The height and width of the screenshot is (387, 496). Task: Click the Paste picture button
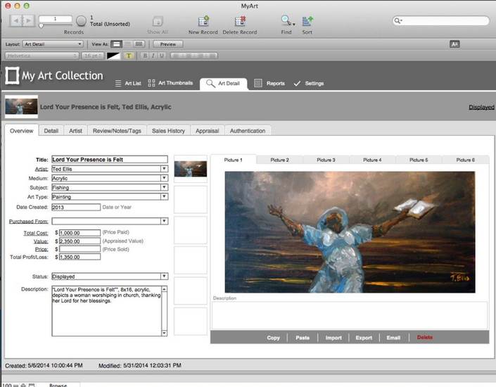click(303, 338)
